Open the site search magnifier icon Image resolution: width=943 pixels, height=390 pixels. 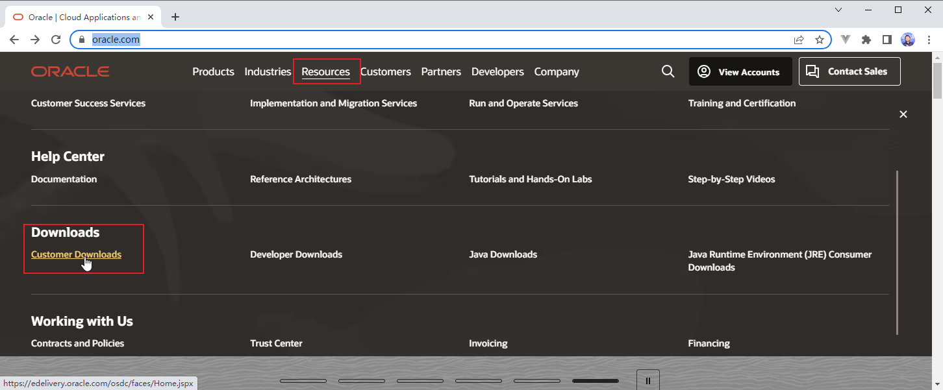coord(668,71)
